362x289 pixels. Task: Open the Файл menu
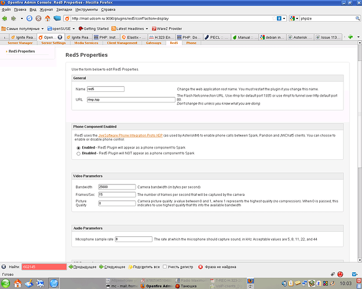point(6,9)
